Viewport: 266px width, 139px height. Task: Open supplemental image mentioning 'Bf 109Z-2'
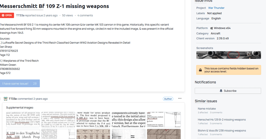[x=58, y=120]
